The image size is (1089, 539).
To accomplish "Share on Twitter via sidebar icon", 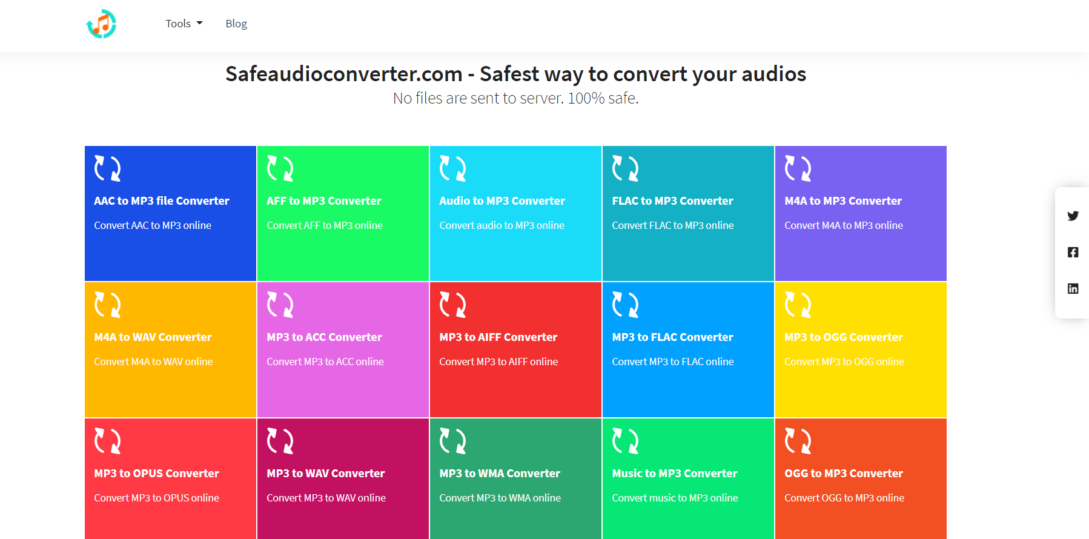I will [x=1073, y=216].
